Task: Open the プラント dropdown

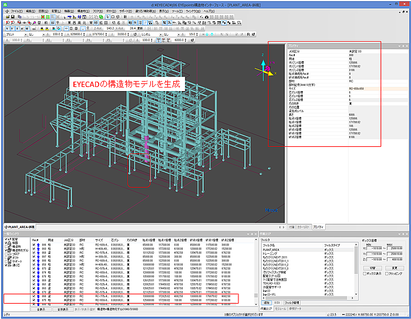Action: 16,34
